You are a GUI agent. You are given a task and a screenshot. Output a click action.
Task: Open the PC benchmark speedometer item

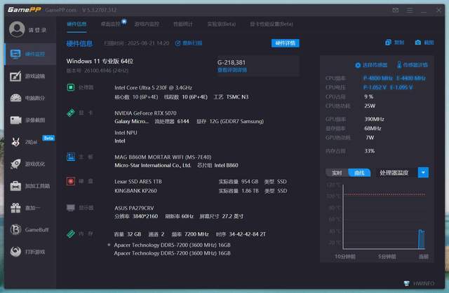click(30, 98)
